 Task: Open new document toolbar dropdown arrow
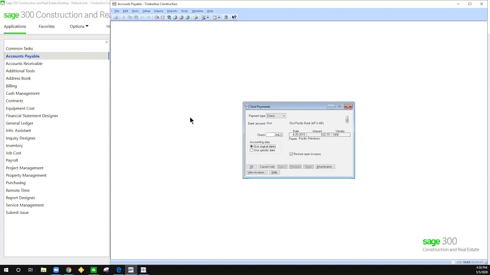click(x=219, y=17)
